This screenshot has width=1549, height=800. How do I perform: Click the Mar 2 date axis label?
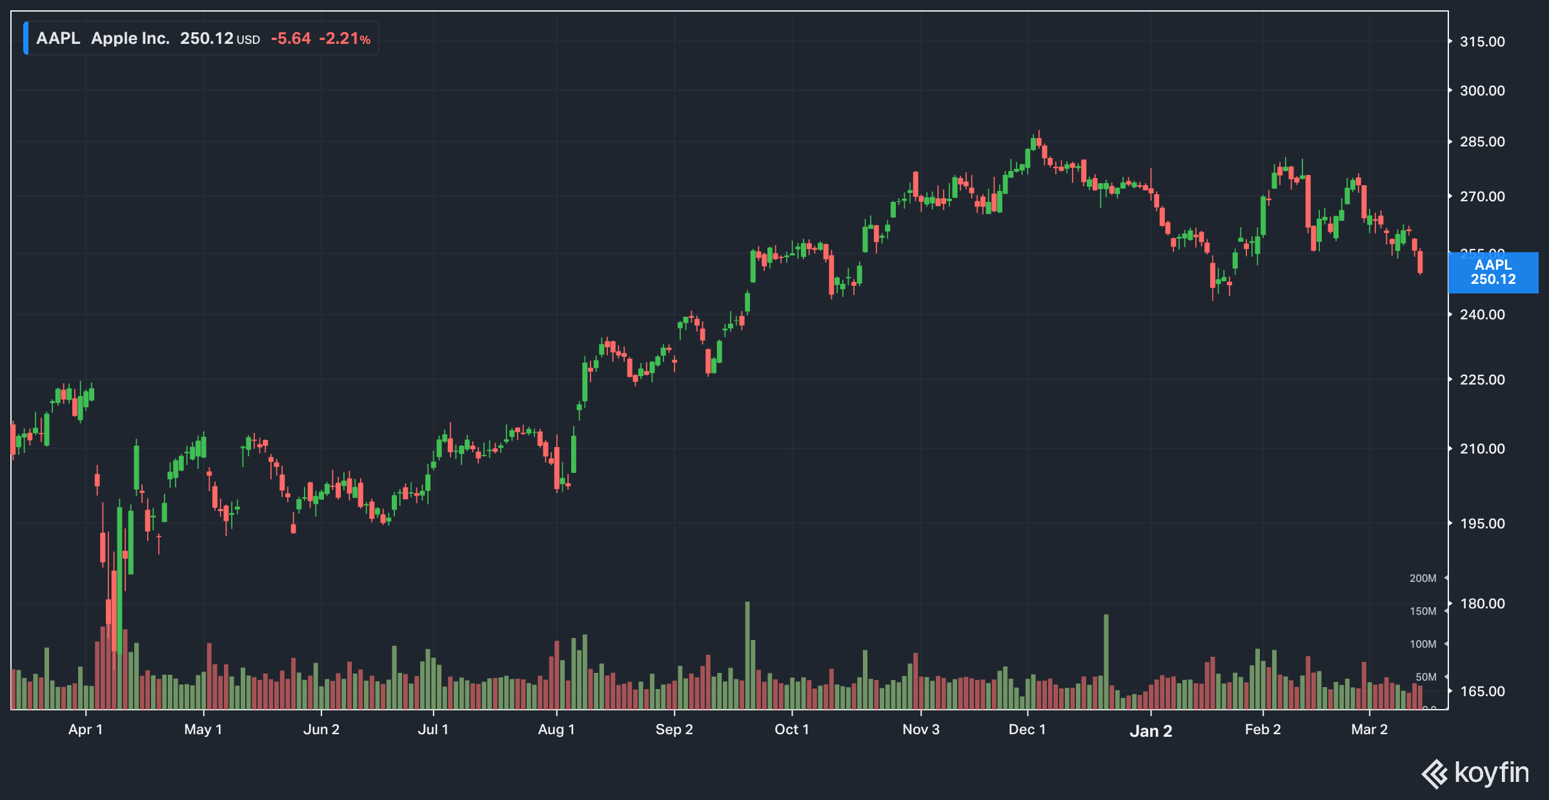(x=1369, y=730)
